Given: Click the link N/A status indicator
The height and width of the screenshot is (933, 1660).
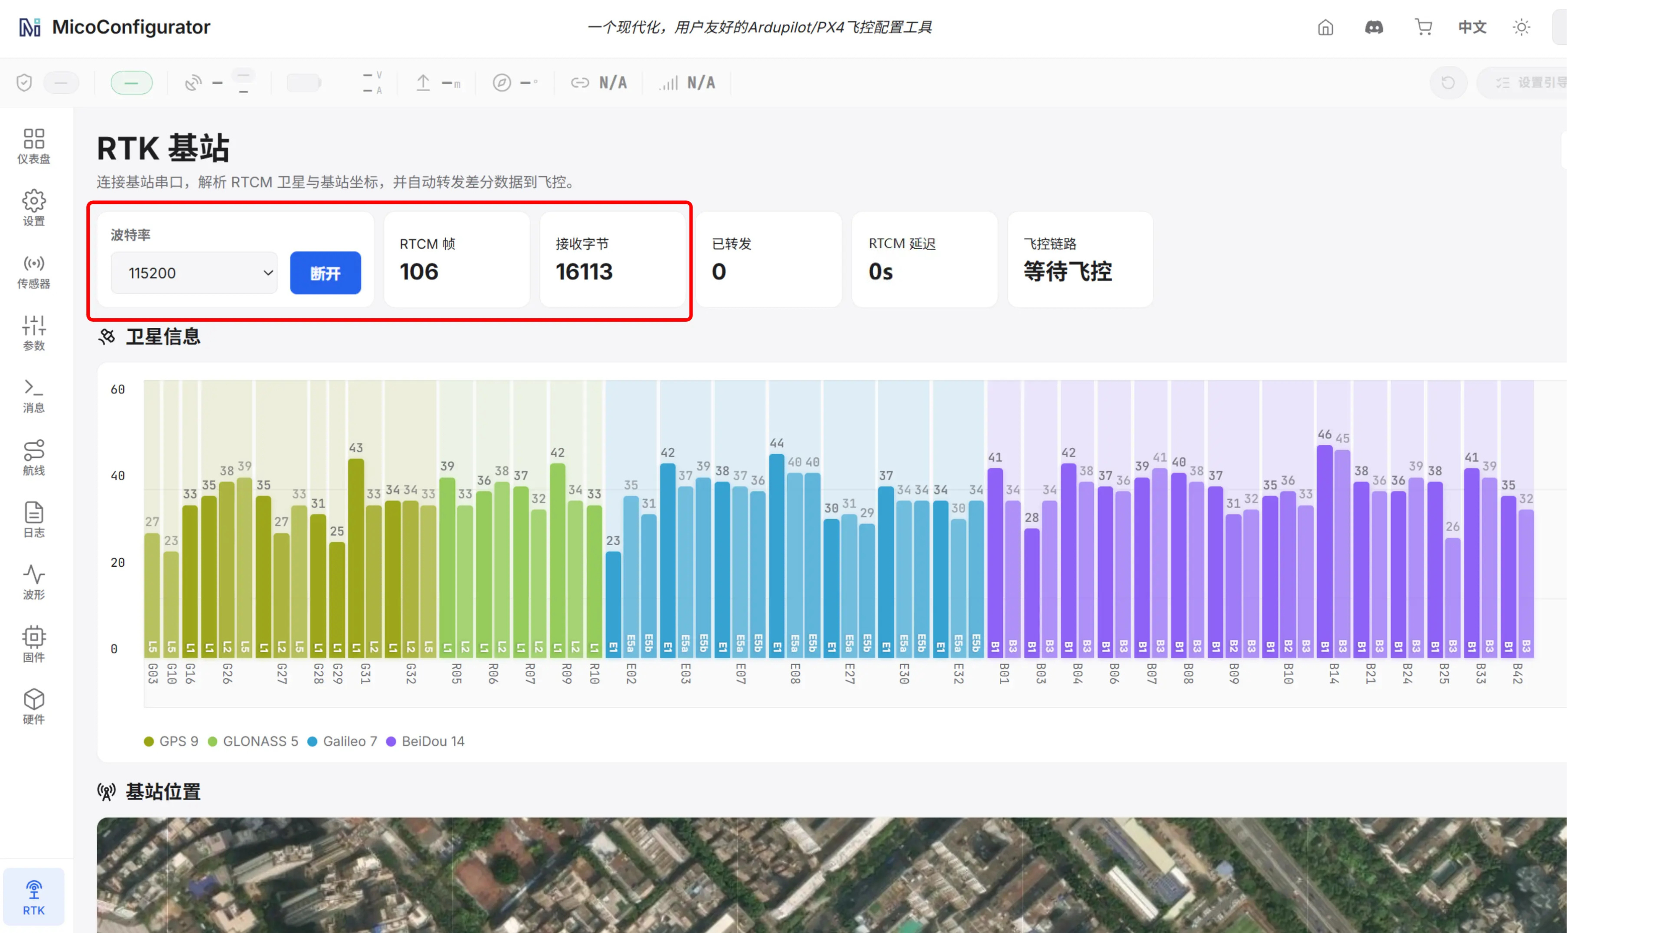Looking at the screenshot, I should click(x=599, y=83).
